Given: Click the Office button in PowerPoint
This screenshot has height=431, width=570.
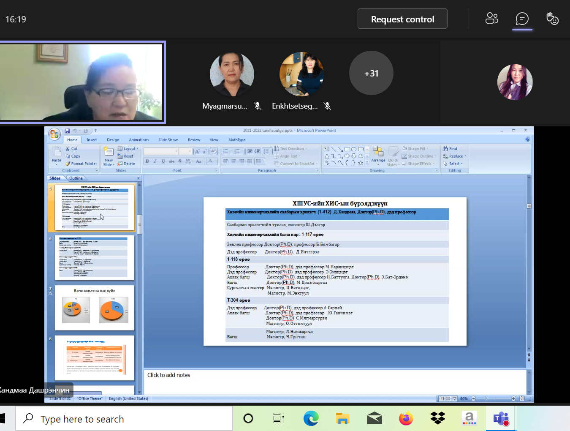Looking at the screenshot, I should click(x=54, y=134).
